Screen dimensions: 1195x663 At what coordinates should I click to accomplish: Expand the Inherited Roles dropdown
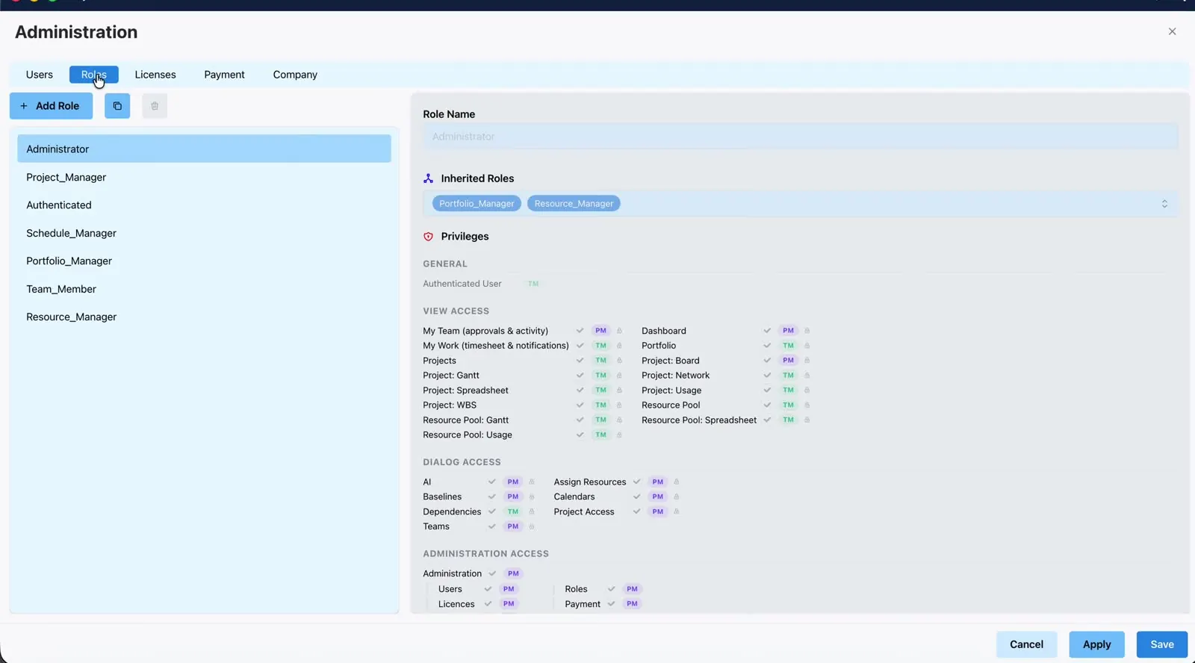(1164, 204)
